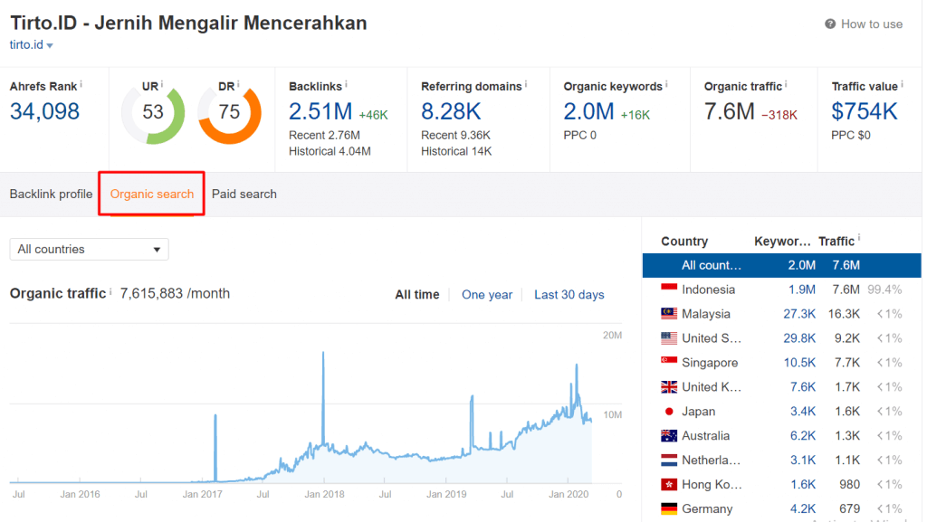Click info icon beside Traffic value

(x=902, y=85)
